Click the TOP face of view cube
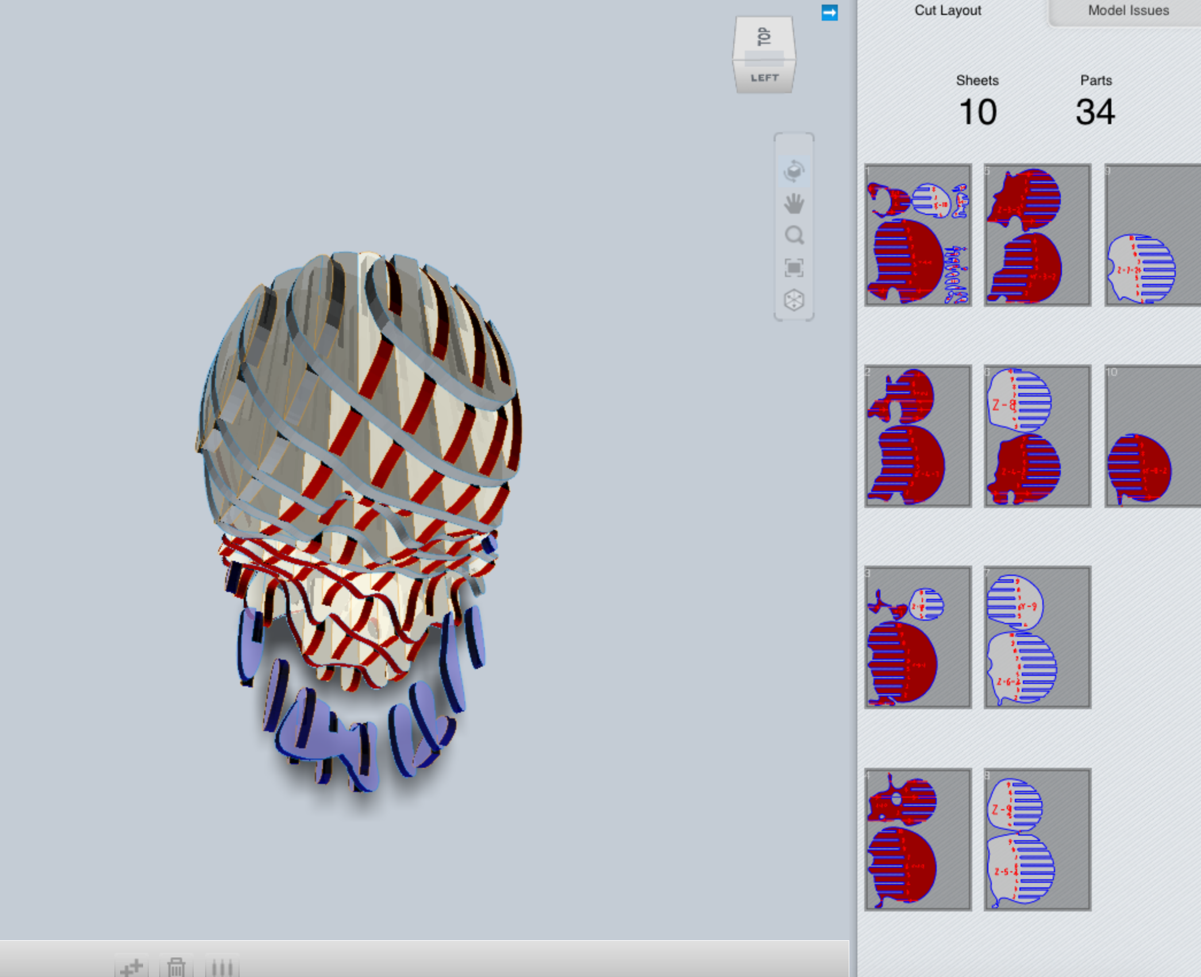 [x=764, y=36]
